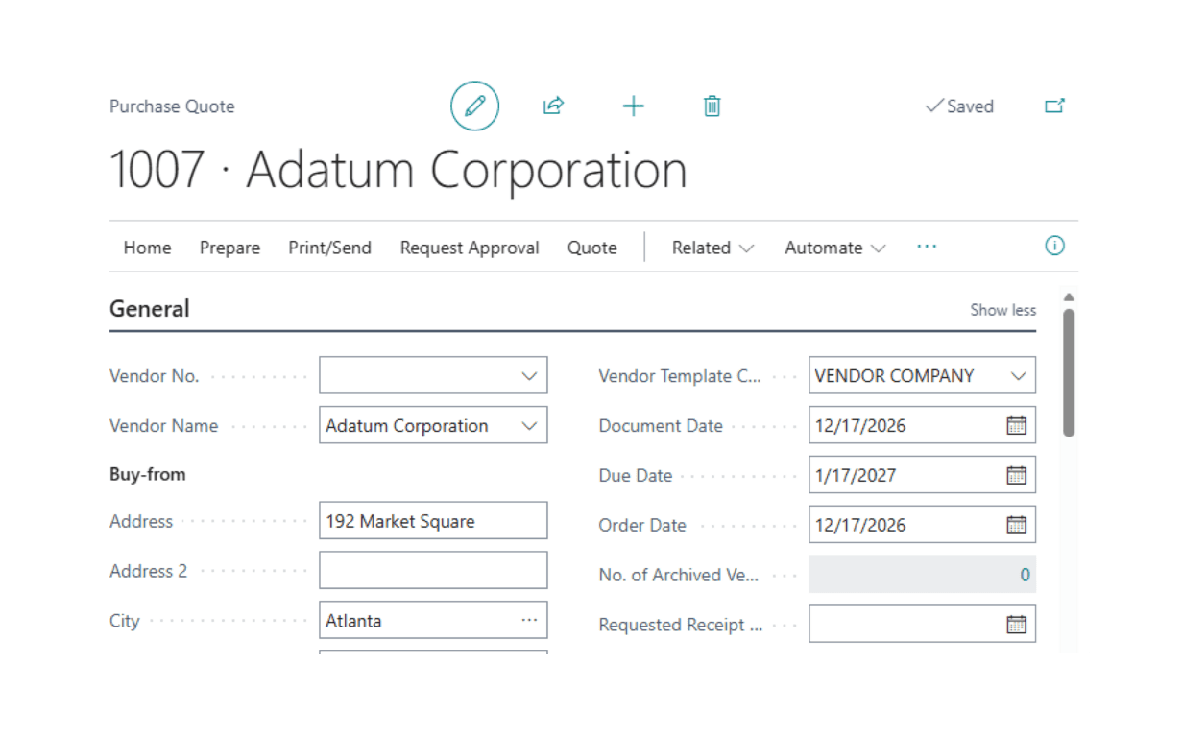Open calendar picker for Document Date
Image resolution: width=1183 pixels, height=733 pixels.
(1016, 426)
